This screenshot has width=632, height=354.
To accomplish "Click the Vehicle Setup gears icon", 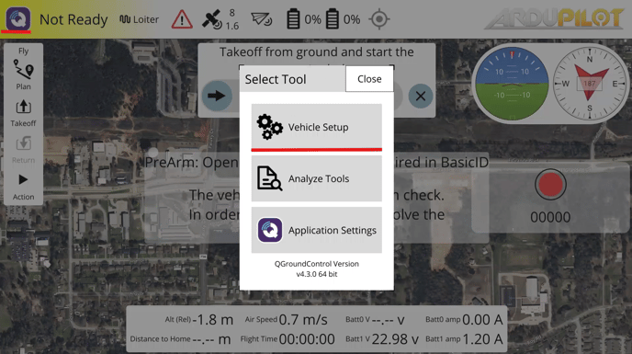I will (269, 127).
